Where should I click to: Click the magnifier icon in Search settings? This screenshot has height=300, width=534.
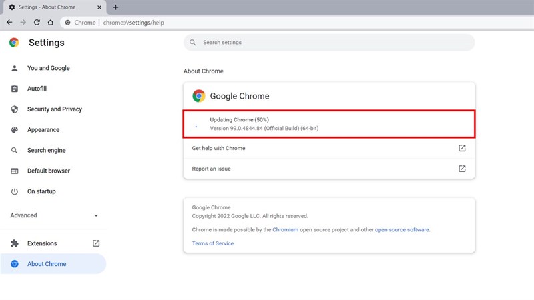[x=193, y=43]
